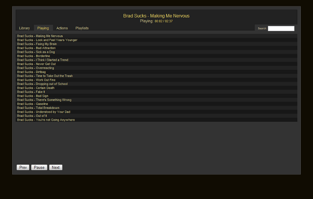
Task: Select 'Bad Sign' track
Action: click(x=156, y=96)
